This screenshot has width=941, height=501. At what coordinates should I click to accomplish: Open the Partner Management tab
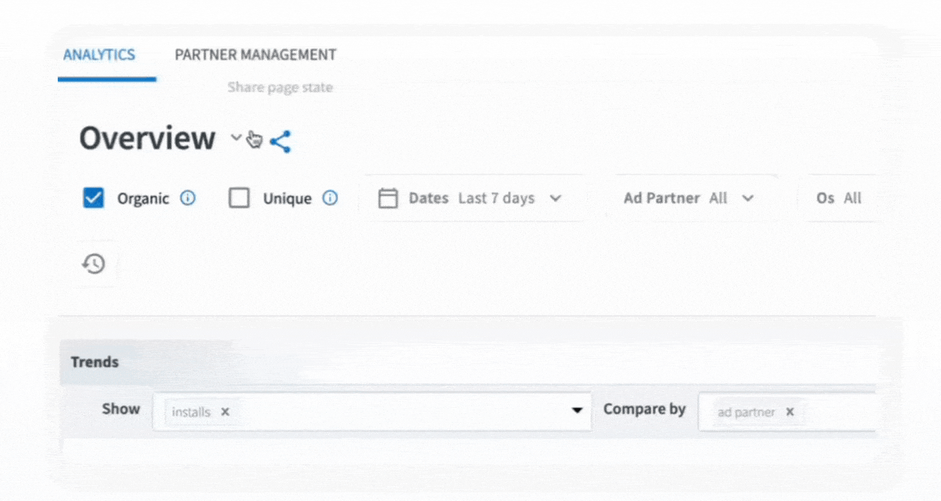tap(255, 55)
